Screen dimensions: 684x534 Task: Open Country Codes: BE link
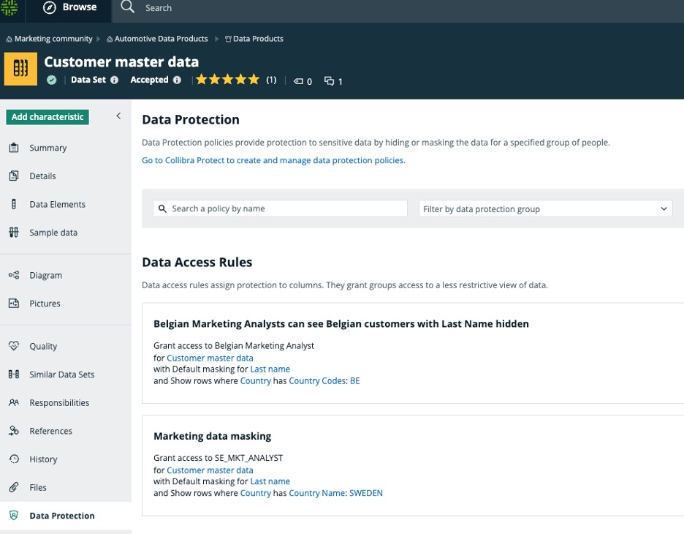[324, 381]
